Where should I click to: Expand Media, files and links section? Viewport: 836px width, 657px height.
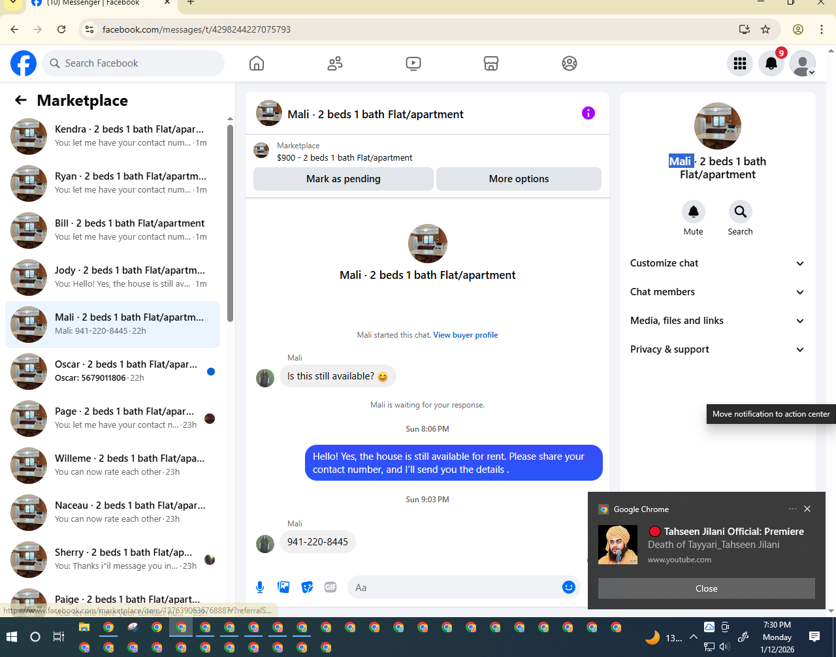[x=717, y=321]
